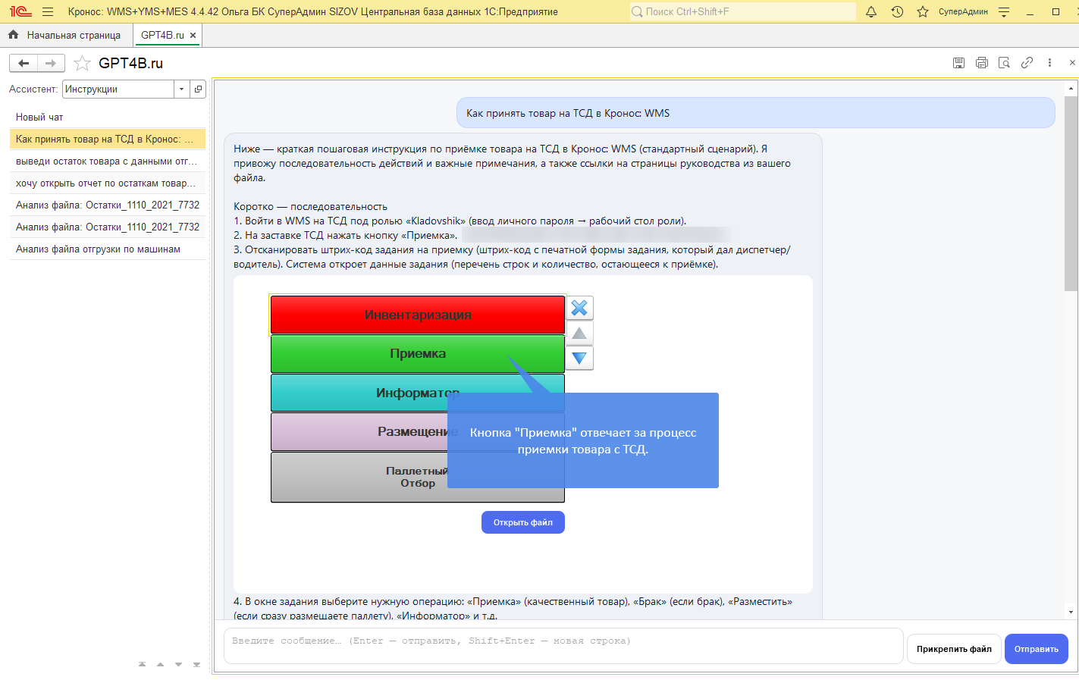Open the preview magnifier document icon
1079x680 pixels.
(x=1004, y=63)
